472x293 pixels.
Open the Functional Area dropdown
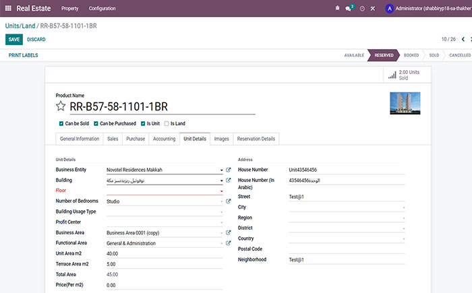[x=221, y=243]
